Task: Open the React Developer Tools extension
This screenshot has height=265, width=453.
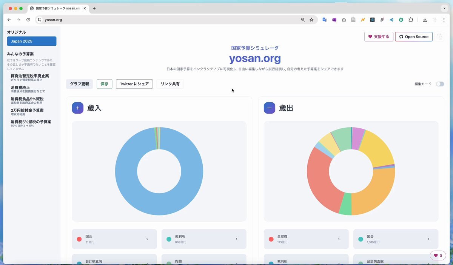Action: pos(372,20)
